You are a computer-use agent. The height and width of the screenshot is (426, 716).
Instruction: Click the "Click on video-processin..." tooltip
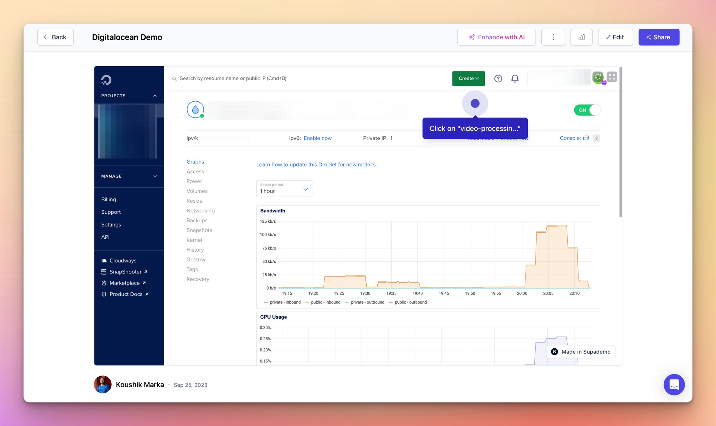[x=475, y=129]
